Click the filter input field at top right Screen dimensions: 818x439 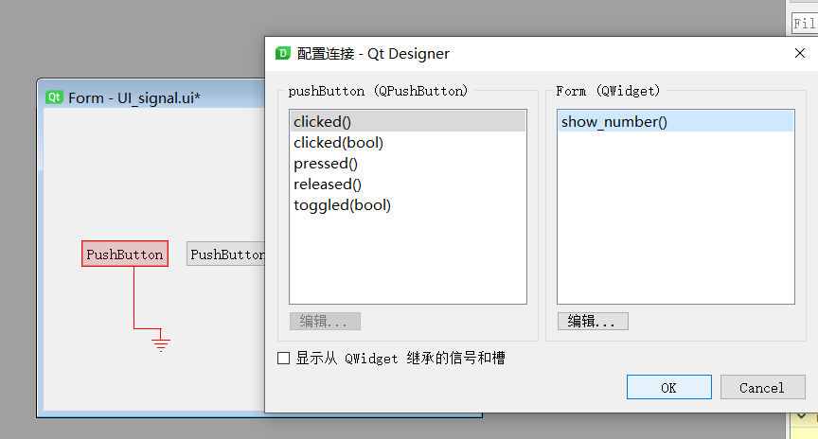[x=805, y=24]
